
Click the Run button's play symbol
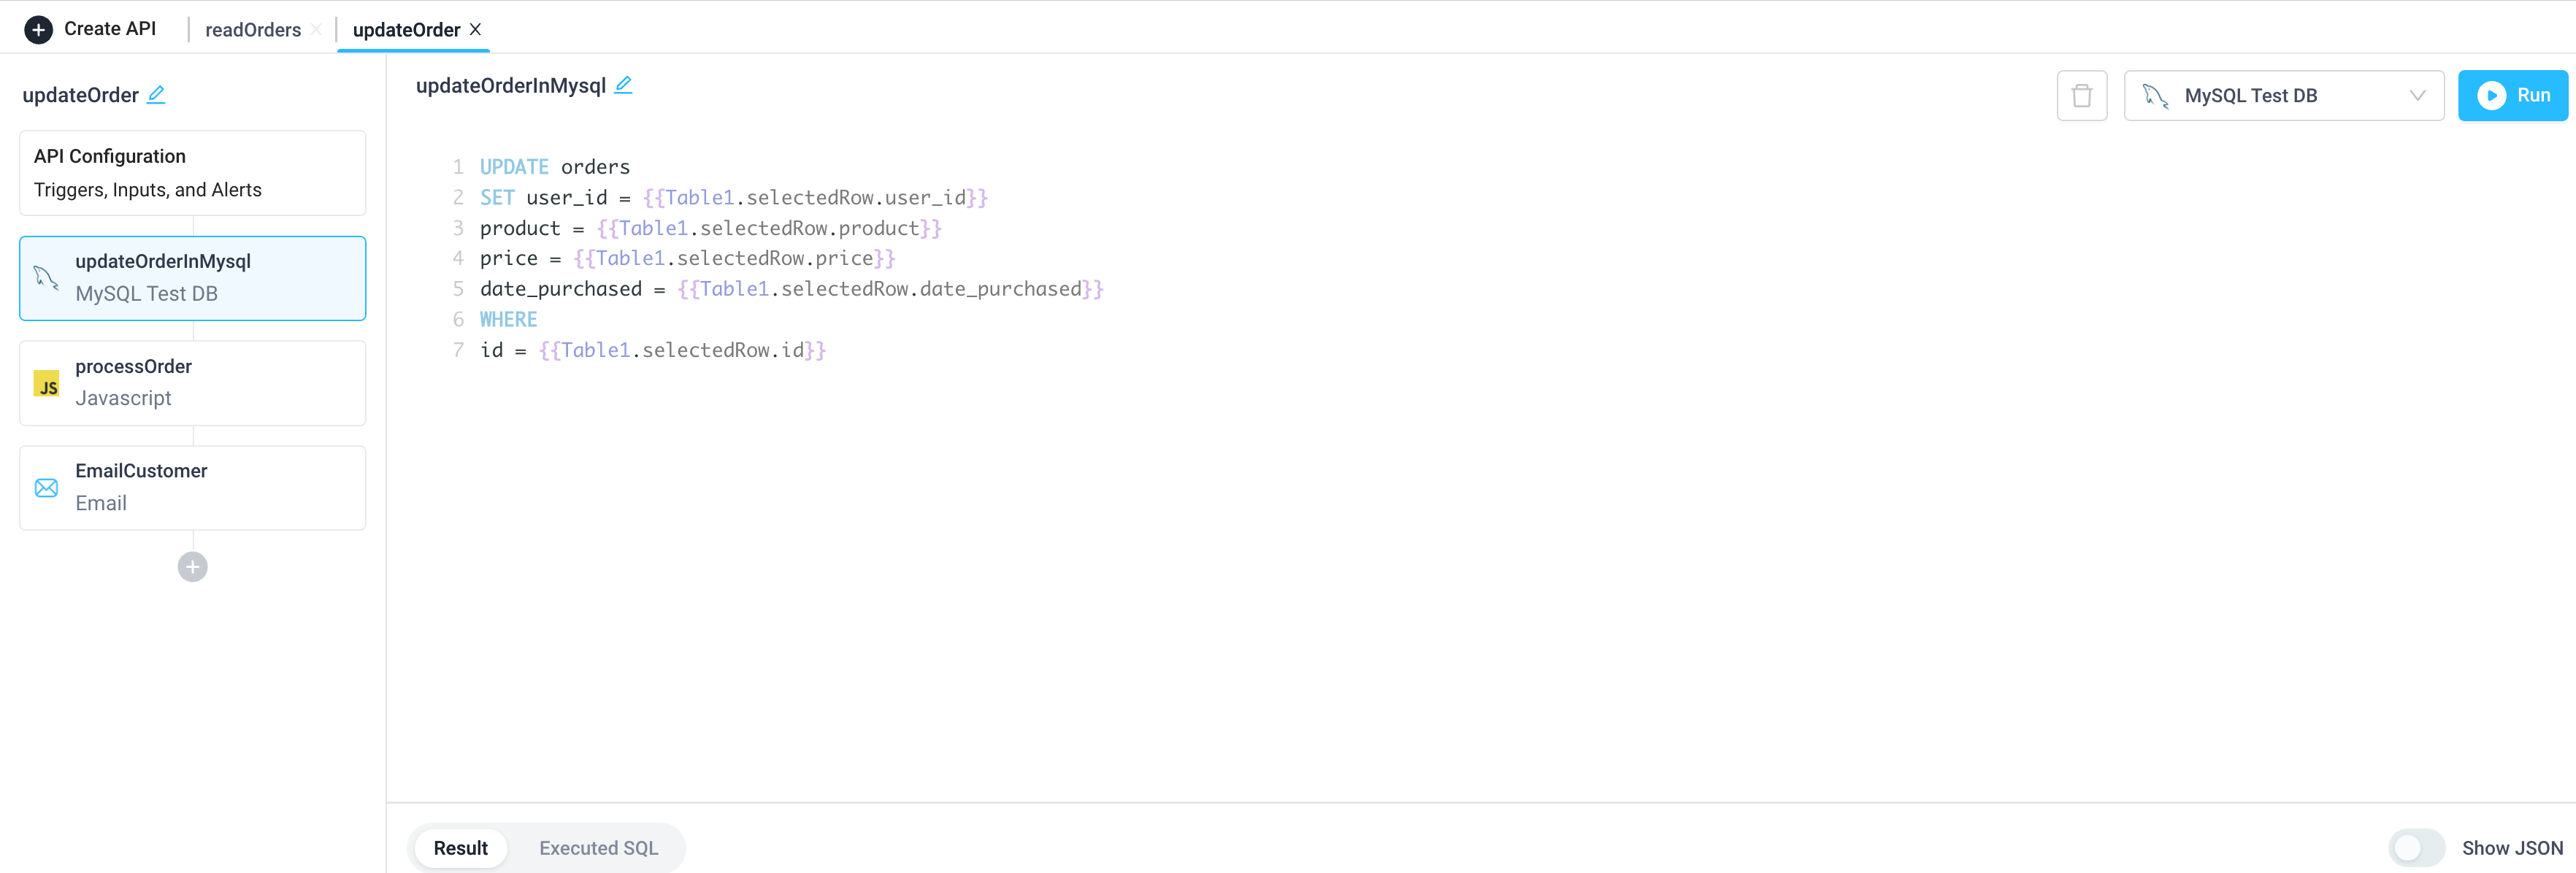pyautogui.click(x=2491, y=95)
